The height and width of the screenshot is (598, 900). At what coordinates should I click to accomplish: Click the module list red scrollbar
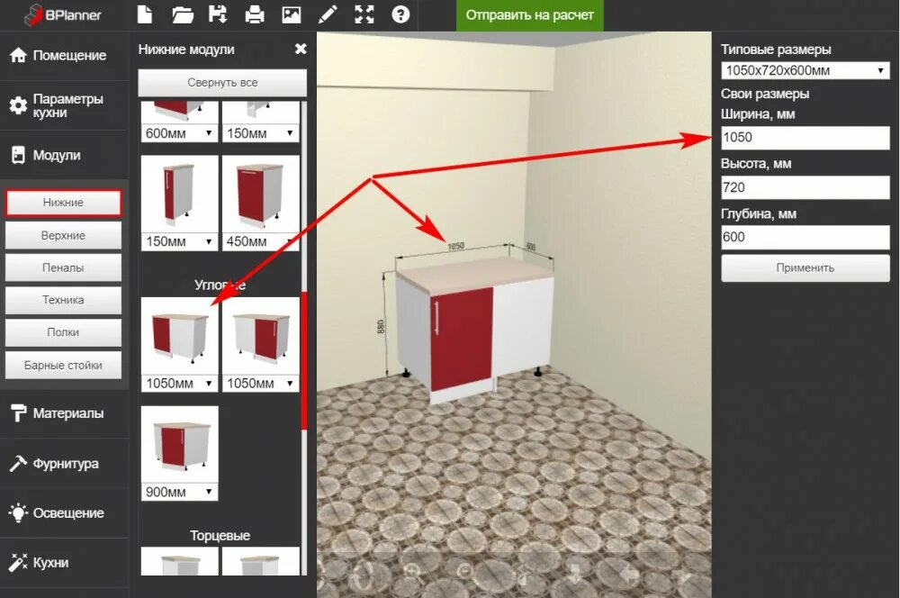pos(303,360)
